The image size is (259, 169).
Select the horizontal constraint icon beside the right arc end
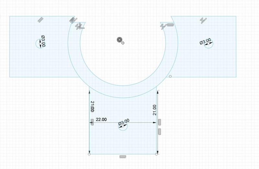(171, 25)
